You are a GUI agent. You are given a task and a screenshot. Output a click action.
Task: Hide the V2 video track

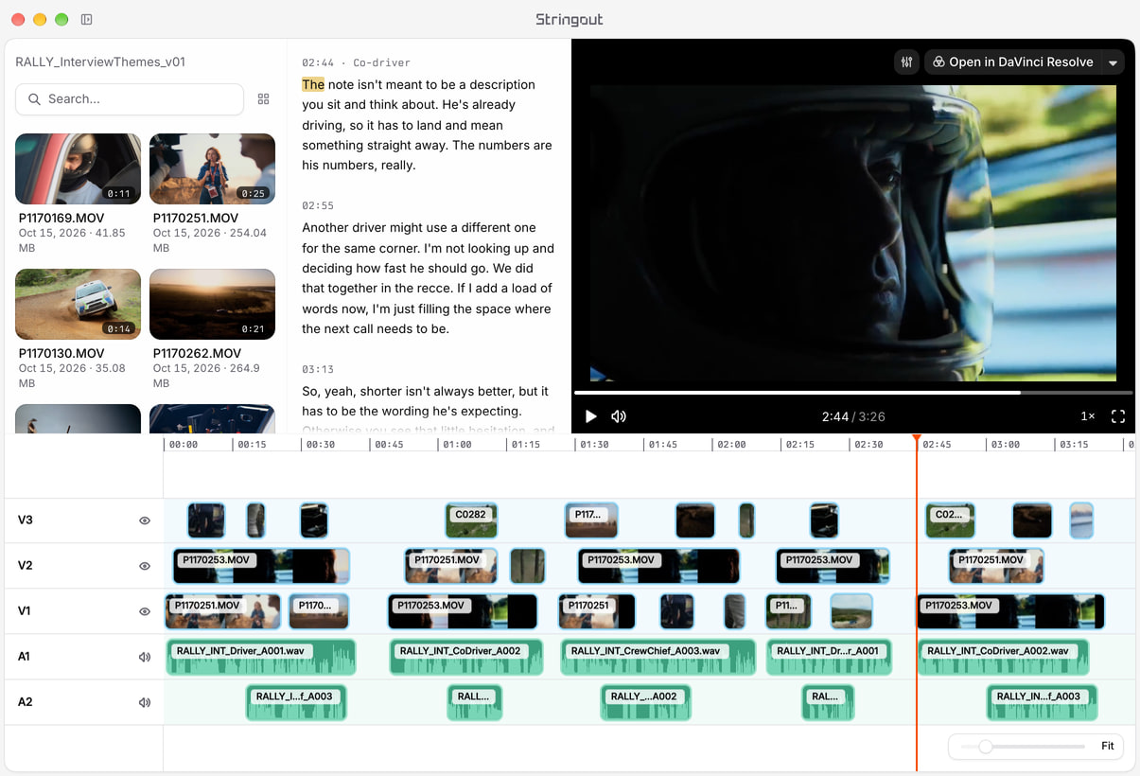point(145,566)
